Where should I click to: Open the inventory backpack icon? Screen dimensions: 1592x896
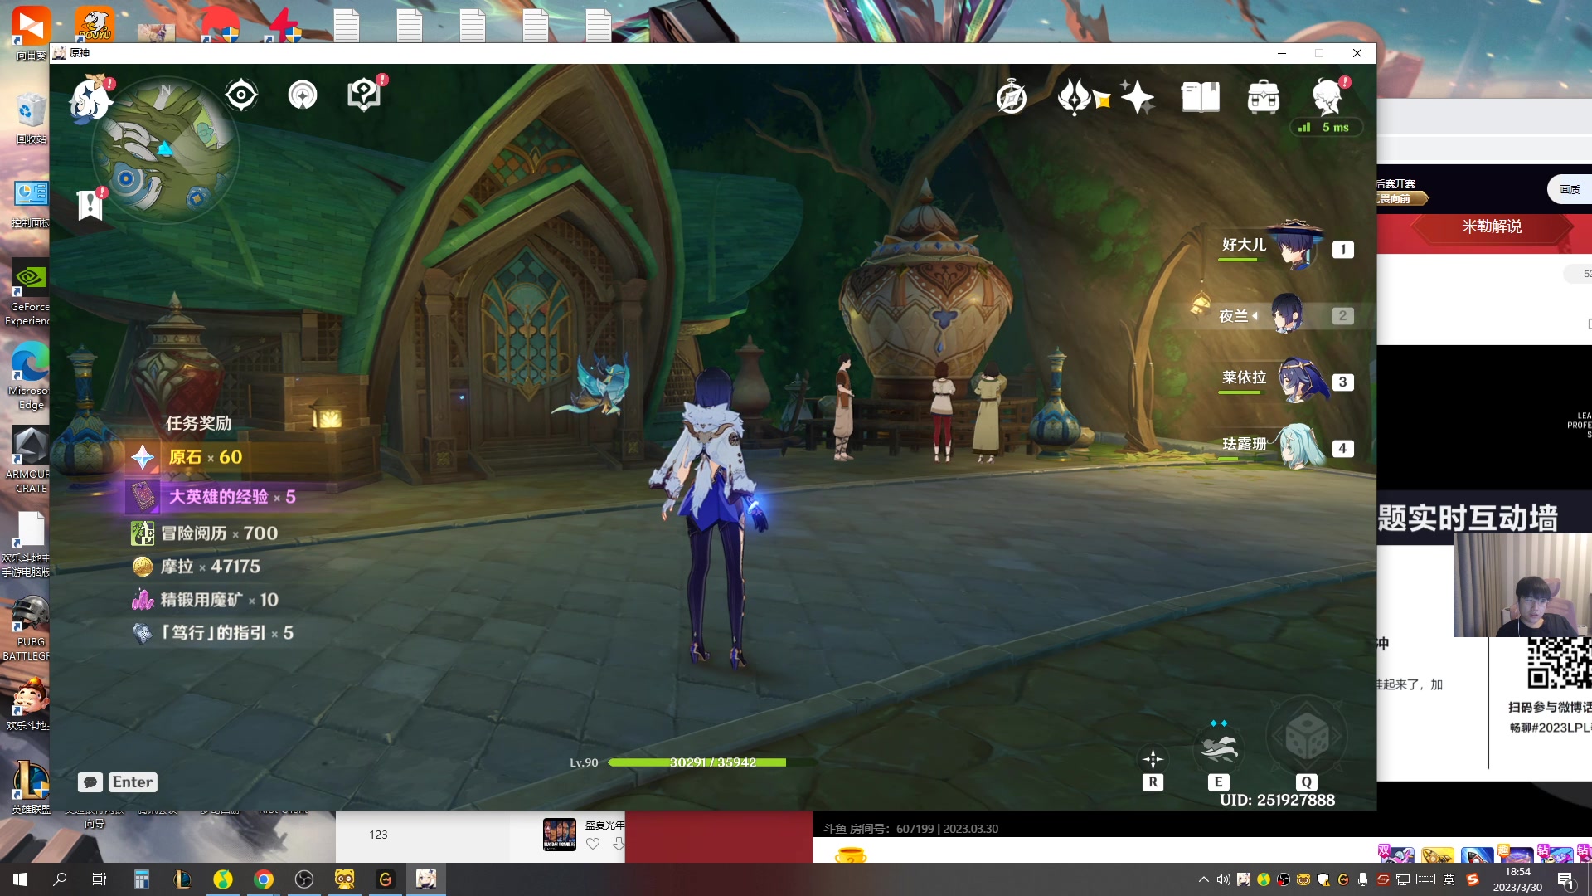pyautogui.click(x=1263, y=97)
